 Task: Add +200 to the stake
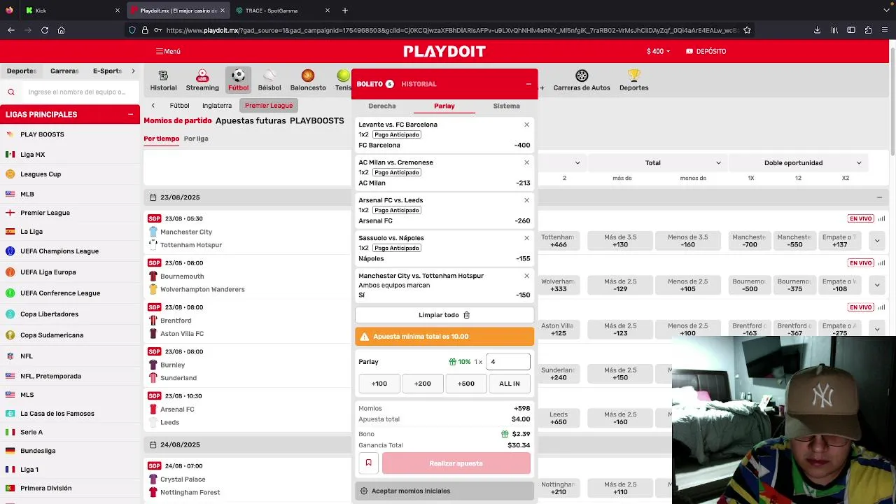tap(422, 384)
